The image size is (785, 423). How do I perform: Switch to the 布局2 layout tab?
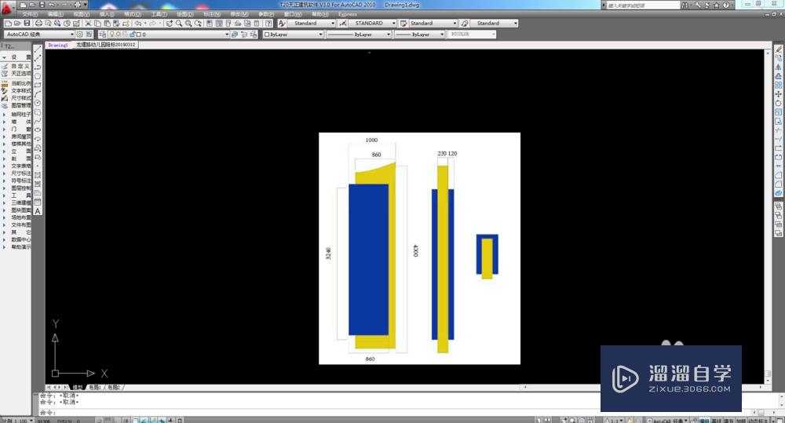coord(114,388)
